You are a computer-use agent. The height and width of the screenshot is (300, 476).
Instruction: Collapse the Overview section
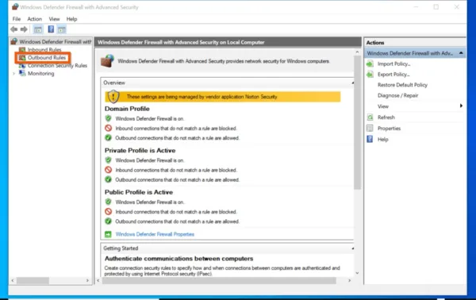tap(352, 83)
